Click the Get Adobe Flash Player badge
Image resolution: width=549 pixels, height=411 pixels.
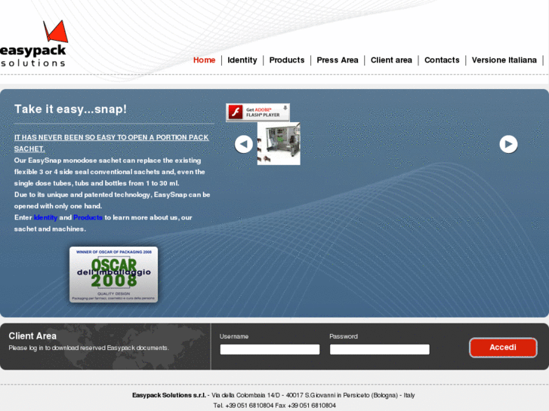click(x=258, y=112)
